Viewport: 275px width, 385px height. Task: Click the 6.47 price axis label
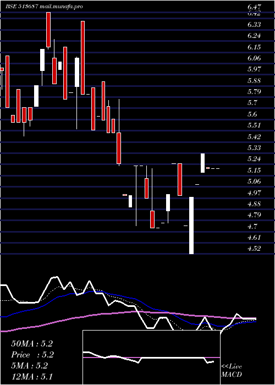pos(254,7)
